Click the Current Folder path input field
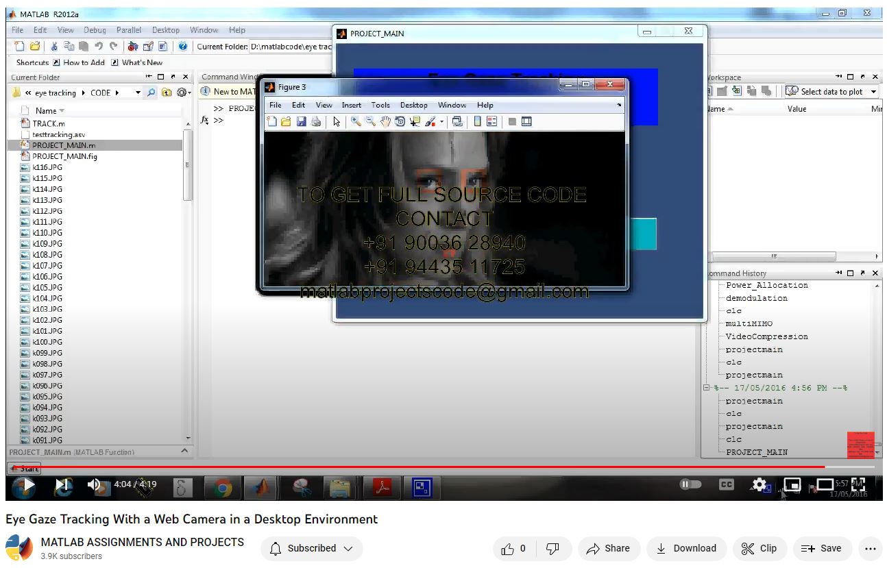Viewport: 887px width, 568px height. [291, 47]
